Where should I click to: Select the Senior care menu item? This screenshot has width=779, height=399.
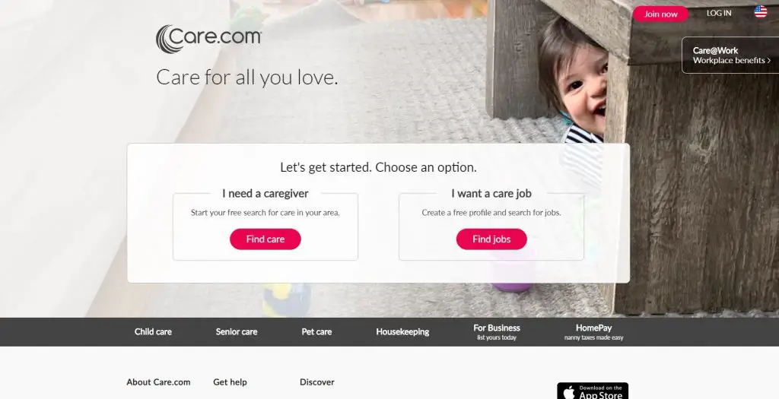click(237, 332)
